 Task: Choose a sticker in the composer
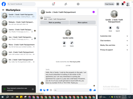click(x=48, y=90)
